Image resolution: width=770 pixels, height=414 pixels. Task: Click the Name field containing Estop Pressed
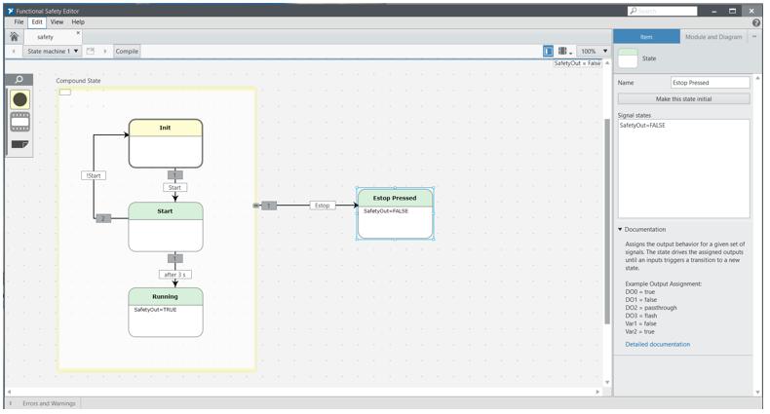(710, 83)
